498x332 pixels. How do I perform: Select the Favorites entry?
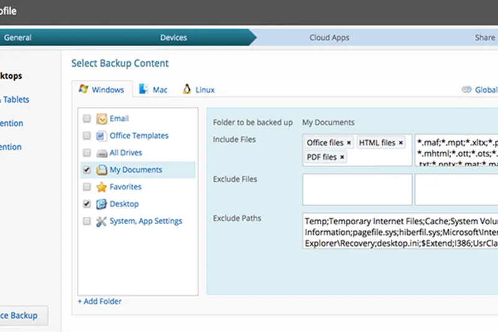coord(126,187)
